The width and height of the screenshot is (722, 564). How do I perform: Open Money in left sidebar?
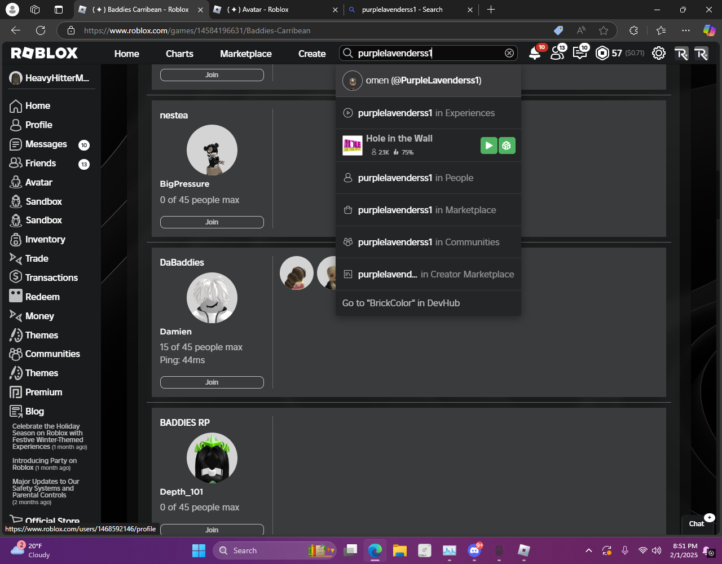click(x=32, y=316)
